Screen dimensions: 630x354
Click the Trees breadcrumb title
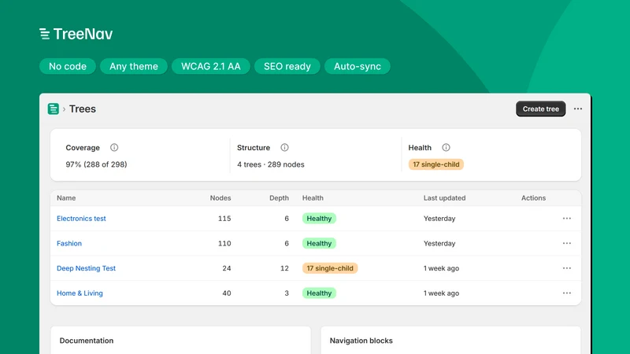pyautogui.click(x=83, y=109)
